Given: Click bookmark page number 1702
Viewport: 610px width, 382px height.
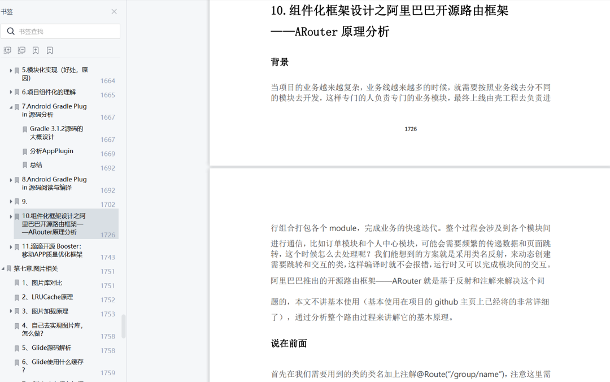Looking at the screenshot, I should coord(108,205).
